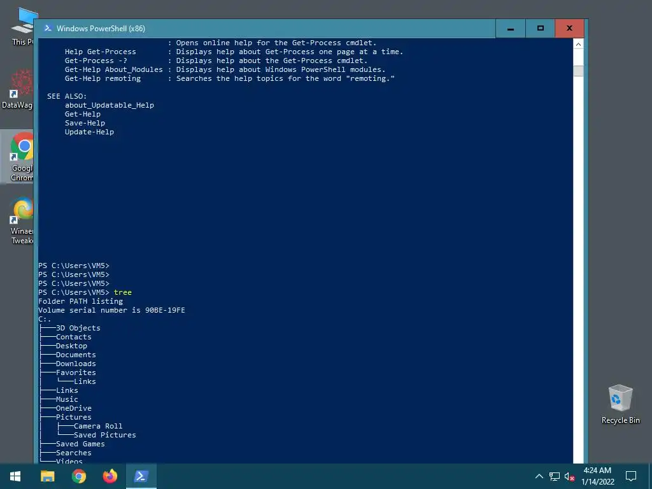Click 'Update-Help' under SEE ALSO

click(89, 132)
